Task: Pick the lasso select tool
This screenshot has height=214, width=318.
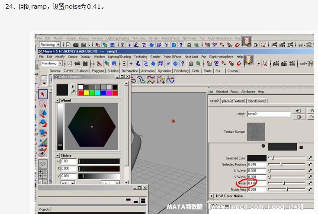Action: click(x=42, y=104)
